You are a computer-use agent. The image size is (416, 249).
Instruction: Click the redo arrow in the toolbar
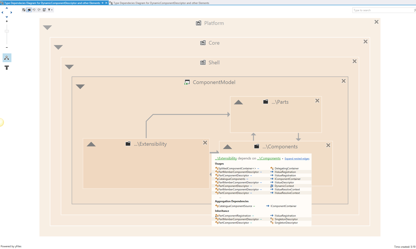(39, 10)
